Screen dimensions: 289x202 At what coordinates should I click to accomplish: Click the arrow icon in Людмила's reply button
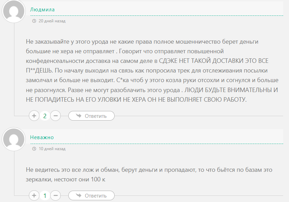[78, 116]
